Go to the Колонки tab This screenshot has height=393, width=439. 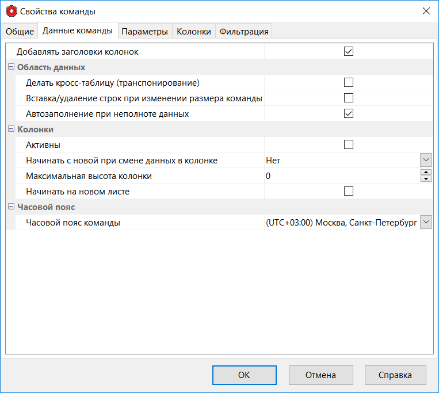[194, 32]
